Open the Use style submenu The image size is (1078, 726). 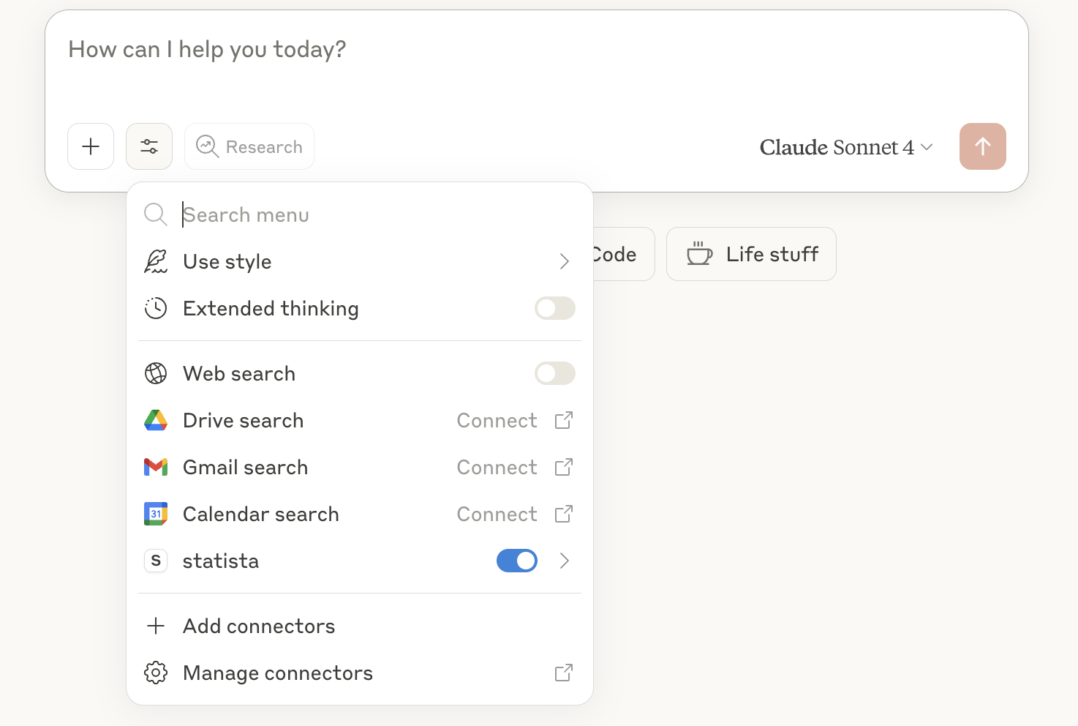coord(360,261)
